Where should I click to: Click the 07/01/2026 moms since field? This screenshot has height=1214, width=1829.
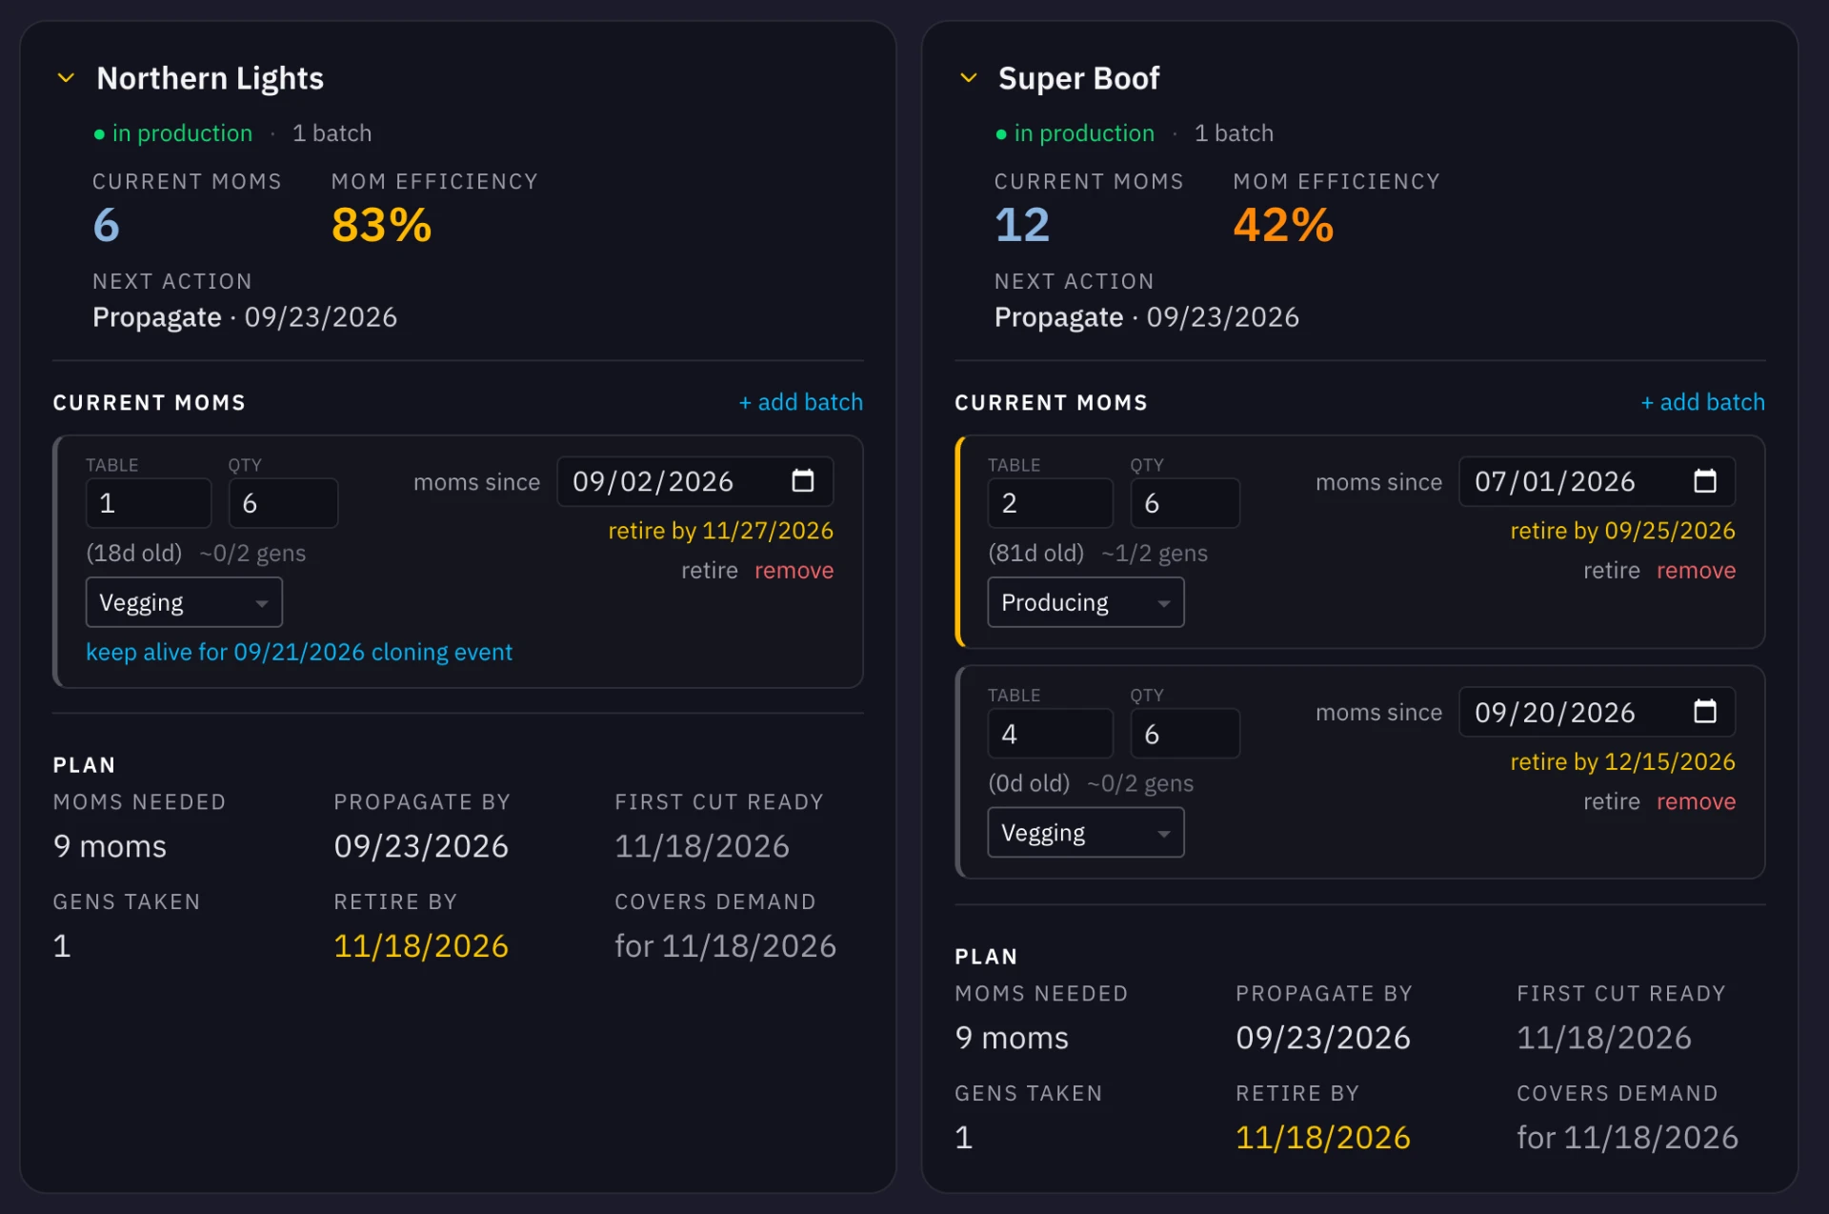tap(1598, 481)
